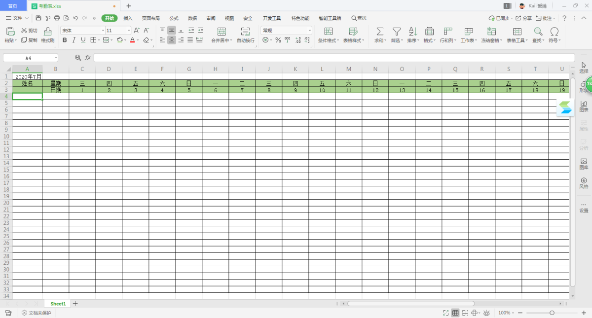Select the Sheet1 worksheet tab

[x=58, y=304]
